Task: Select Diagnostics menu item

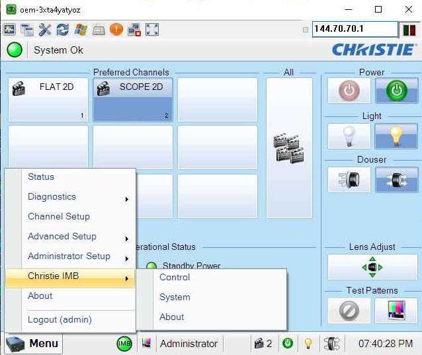Action: click(x=70, y=197)
